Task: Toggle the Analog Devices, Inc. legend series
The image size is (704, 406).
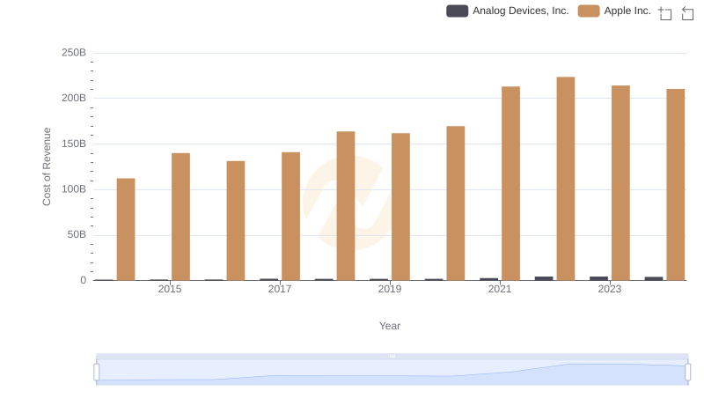Action: click(508, 11)
